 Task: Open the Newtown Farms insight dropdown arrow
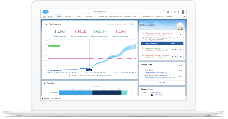click(x=181, y=57)
